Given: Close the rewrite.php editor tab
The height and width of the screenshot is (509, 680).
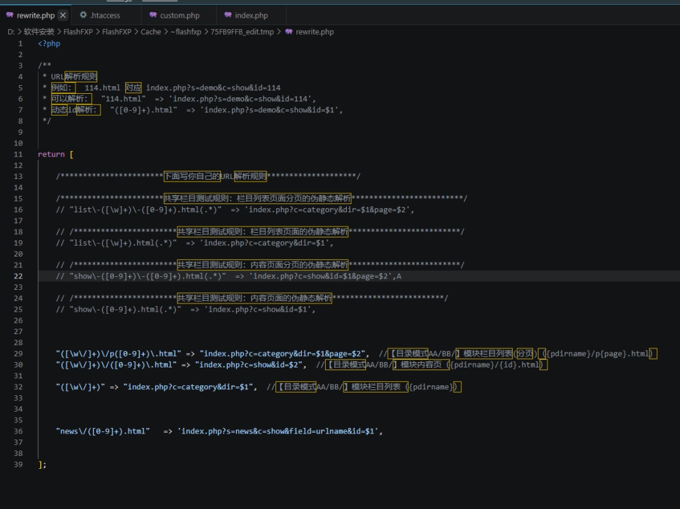Looking at the screenshot, I should point(63,15).
